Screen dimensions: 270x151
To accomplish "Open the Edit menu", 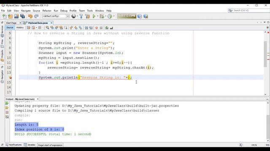I will point(9,10).
